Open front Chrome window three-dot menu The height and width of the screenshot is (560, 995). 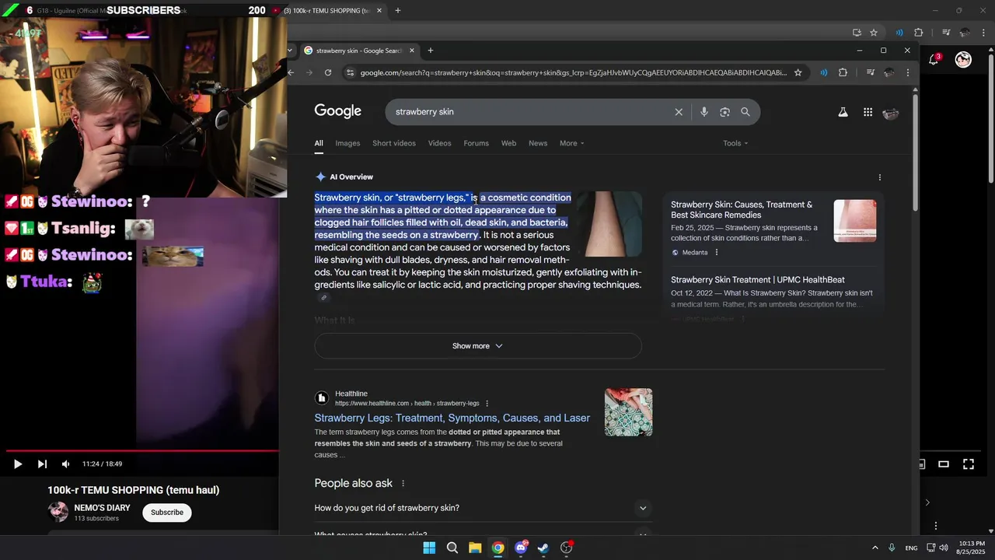(x=908, y=72)
